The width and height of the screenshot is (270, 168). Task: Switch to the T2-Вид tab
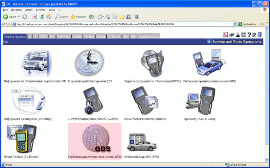click(x=101, y=36)
